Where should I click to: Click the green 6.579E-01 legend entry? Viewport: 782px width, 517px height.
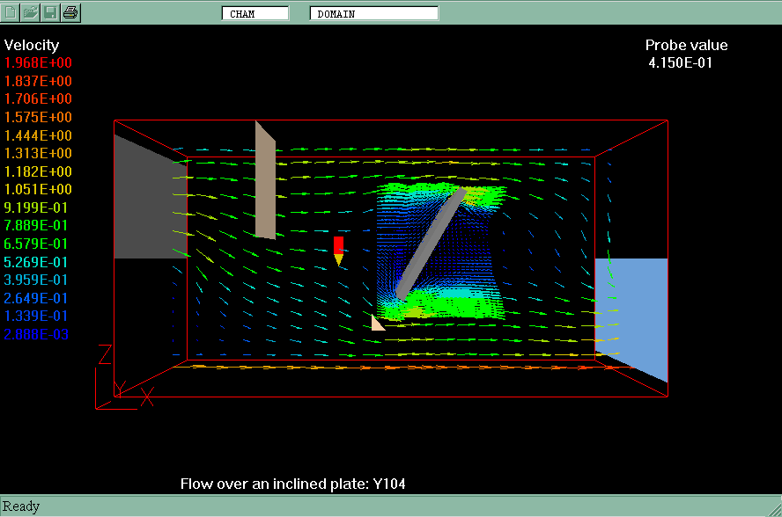(39, 244)
